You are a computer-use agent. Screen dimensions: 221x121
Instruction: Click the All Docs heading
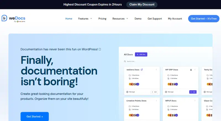coord(128,54)
